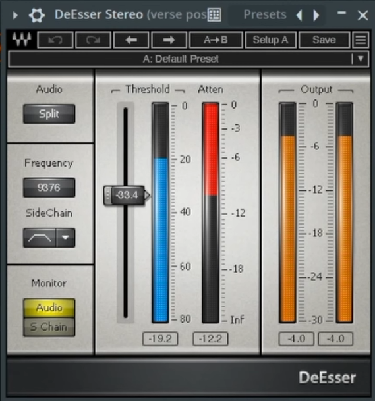
Task: Redo the last parameter change
Action: [x=94, y=40]
